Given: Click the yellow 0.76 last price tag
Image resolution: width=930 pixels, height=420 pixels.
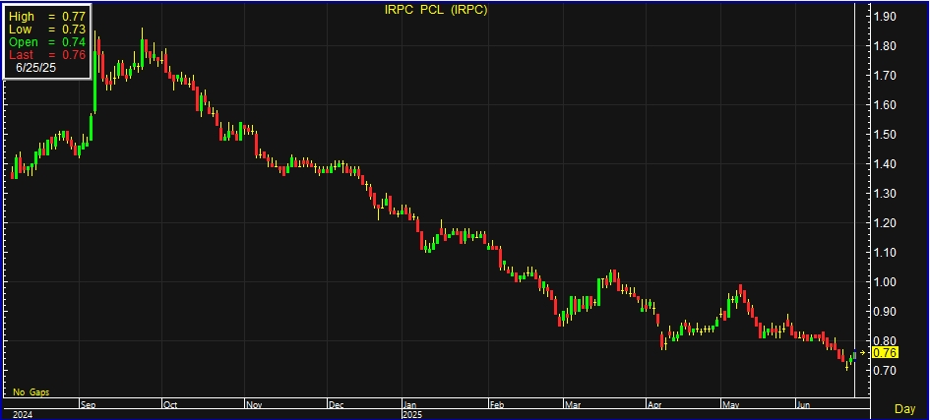Looking at the screenshot, I should tap(886, 353).
